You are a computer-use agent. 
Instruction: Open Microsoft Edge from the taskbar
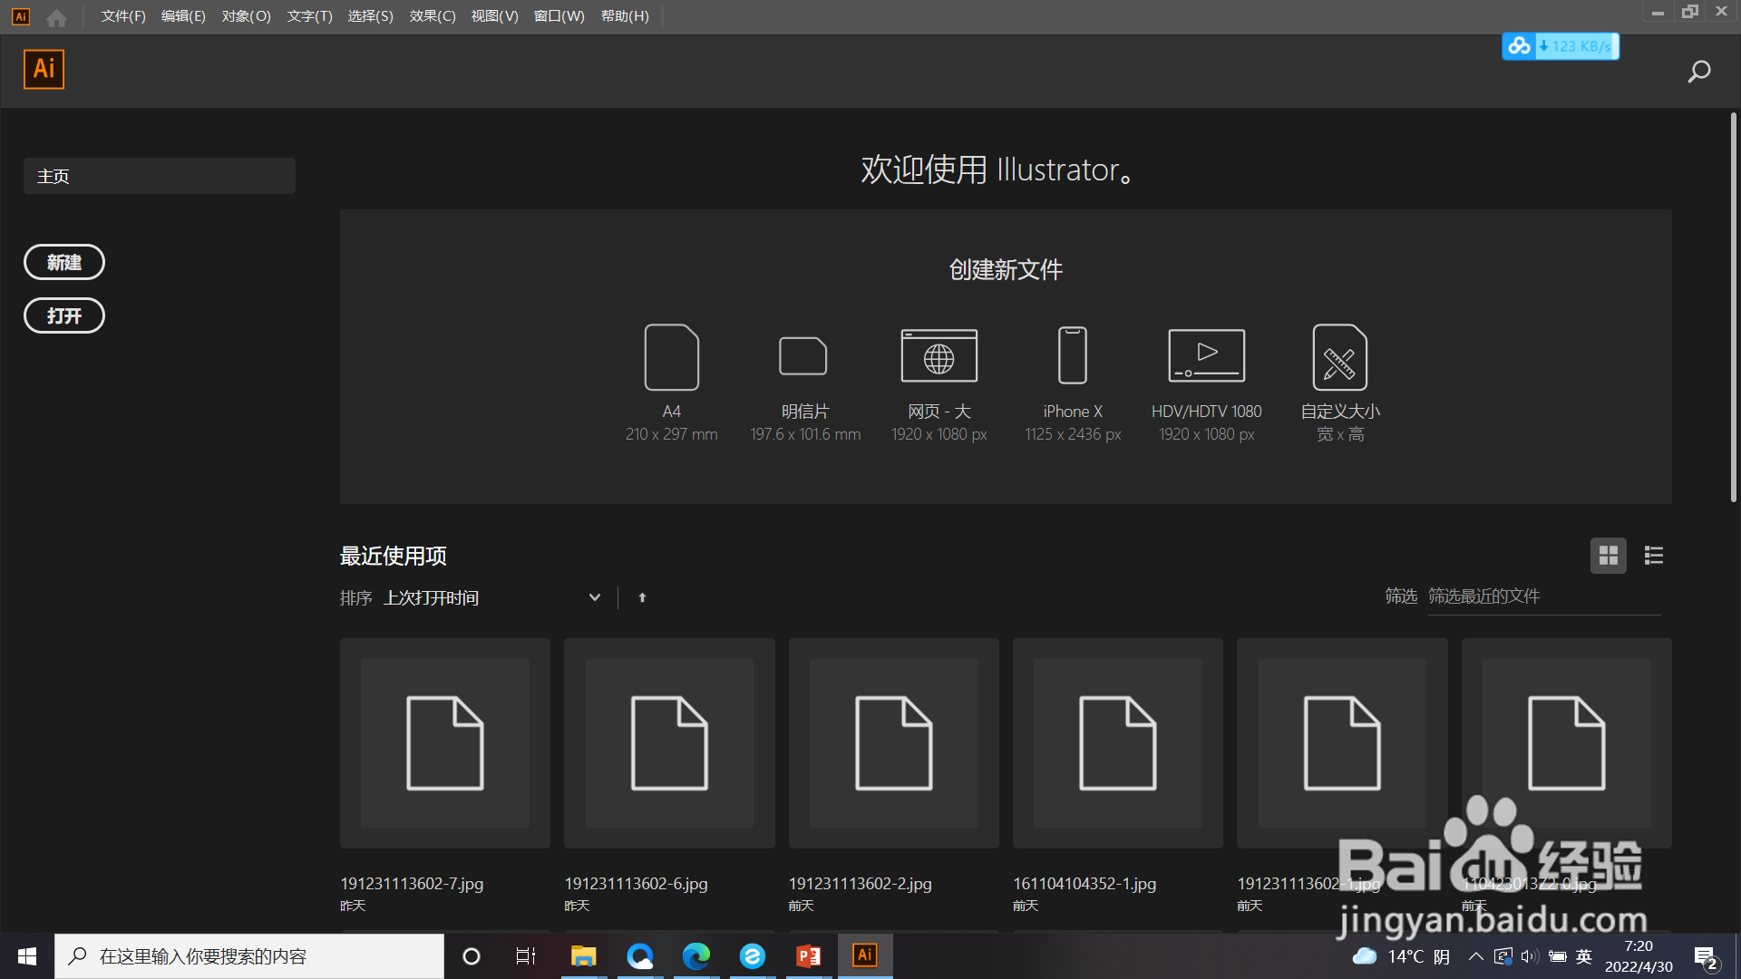click(x=696, y=956)
